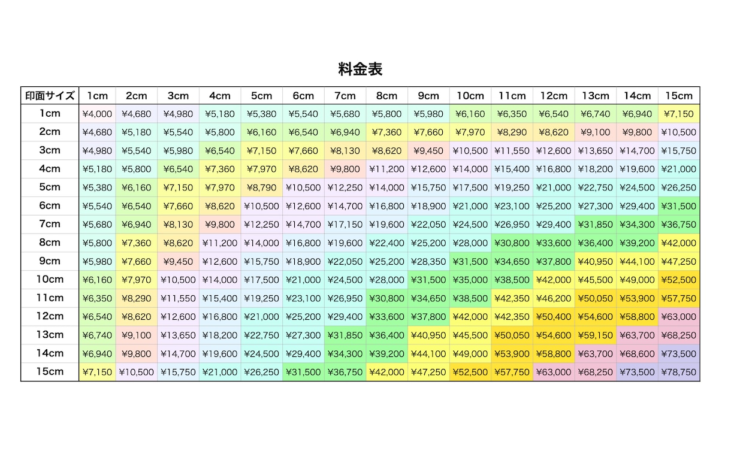Select the 10cm column header
Viewport: 731px width, 457px height.
pos(470,96)
